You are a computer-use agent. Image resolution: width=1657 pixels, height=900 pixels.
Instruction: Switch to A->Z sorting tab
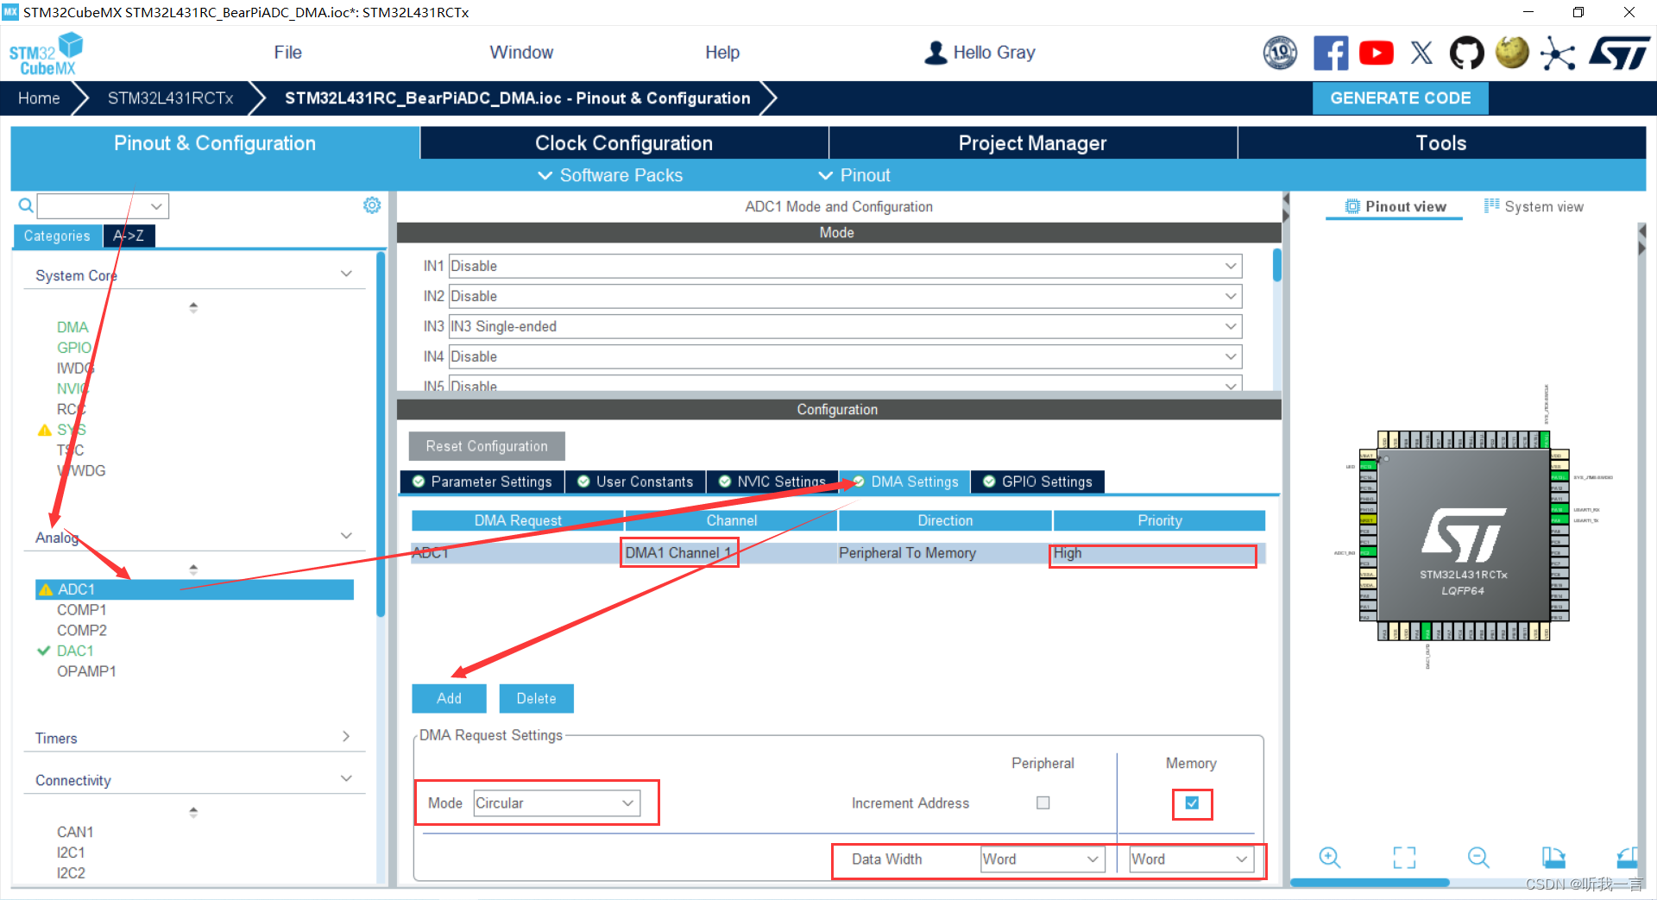[129, 236]
